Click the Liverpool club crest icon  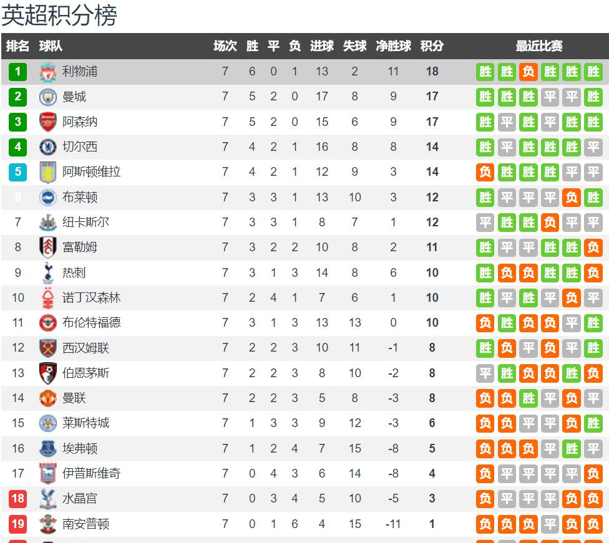pos(48,72)
